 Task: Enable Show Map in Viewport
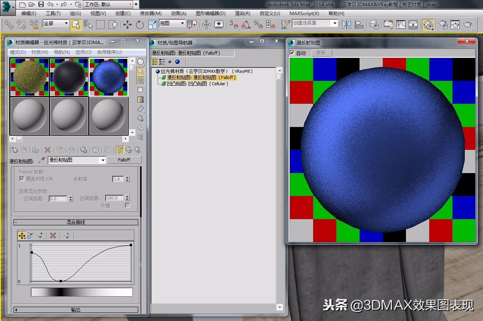(x=108, y=150)
